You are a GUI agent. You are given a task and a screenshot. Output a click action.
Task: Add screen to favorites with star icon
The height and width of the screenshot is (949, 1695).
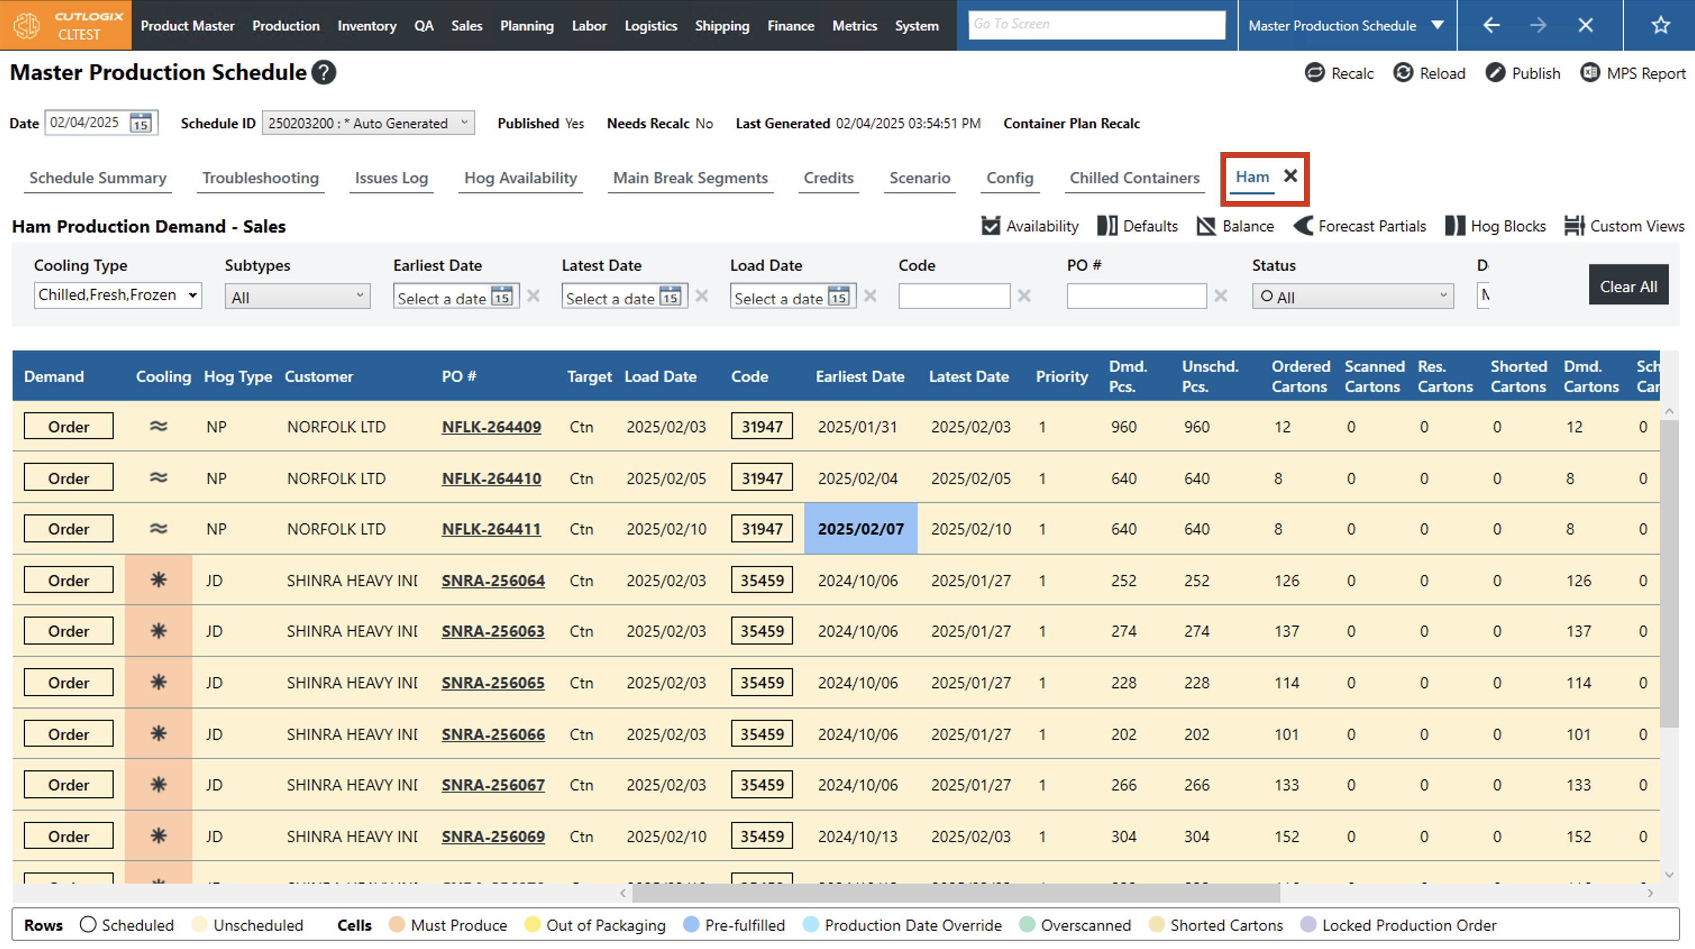pos(1660,25)
